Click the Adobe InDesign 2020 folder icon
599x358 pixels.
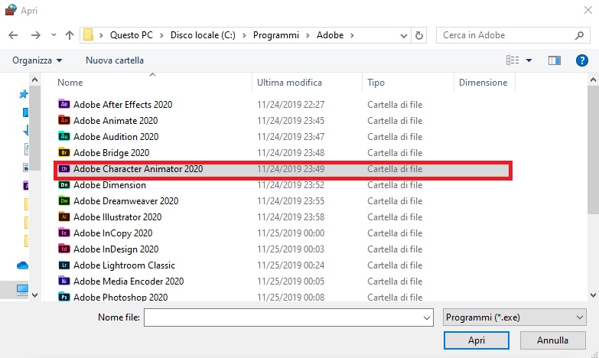tap(63, 249)
